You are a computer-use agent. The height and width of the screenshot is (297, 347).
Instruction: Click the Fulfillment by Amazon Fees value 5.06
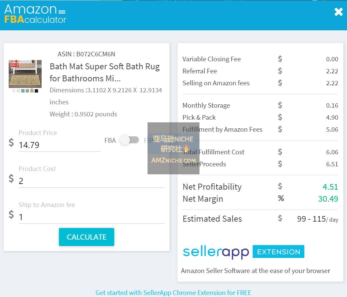pos(332,129)
